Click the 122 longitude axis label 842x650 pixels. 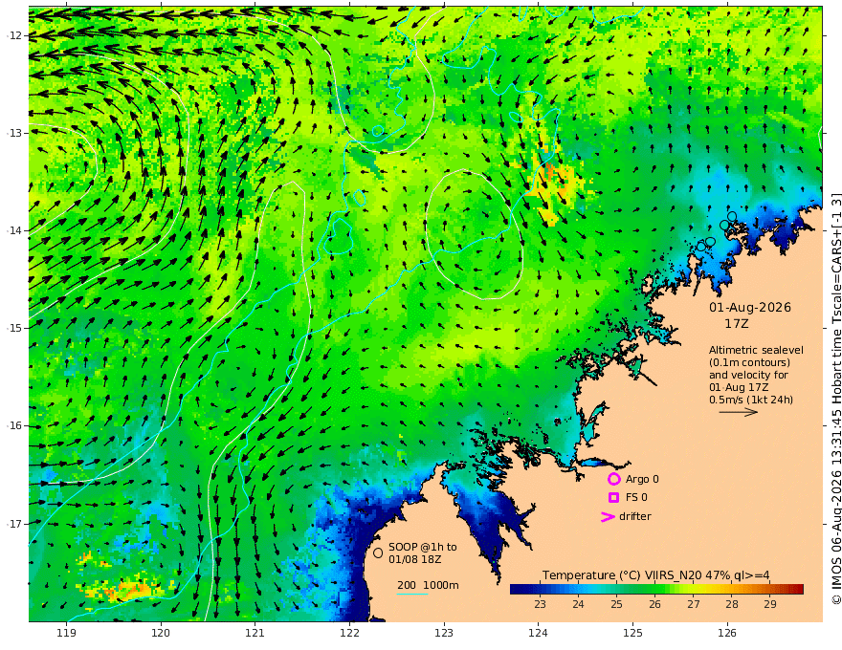349,634
